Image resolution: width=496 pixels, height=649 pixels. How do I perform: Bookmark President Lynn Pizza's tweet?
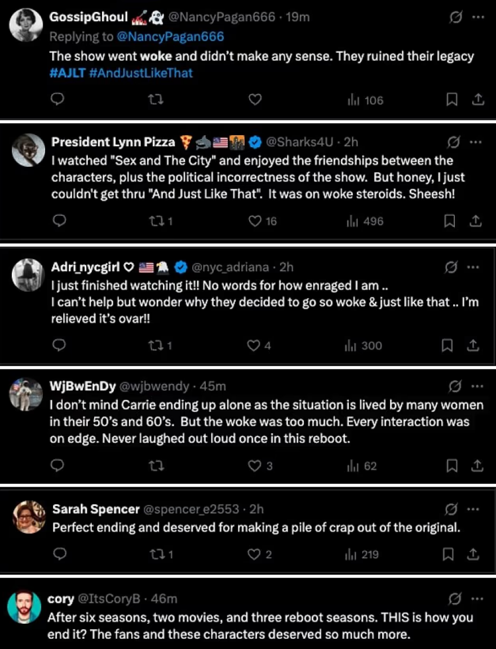coord(450,221)
